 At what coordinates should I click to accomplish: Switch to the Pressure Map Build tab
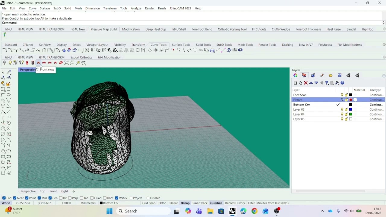pos(104,29)
